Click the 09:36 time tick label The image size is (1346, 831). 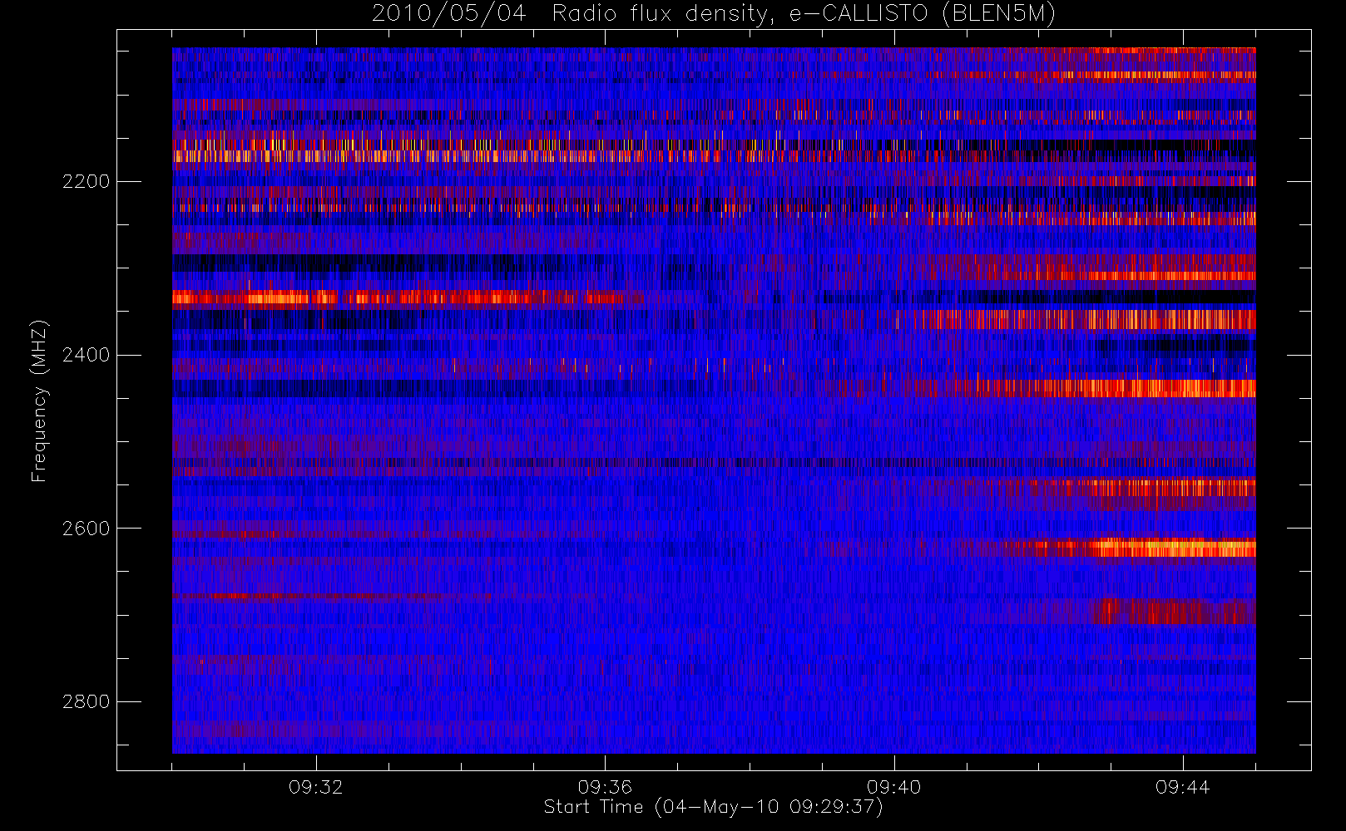click(605, 787)
